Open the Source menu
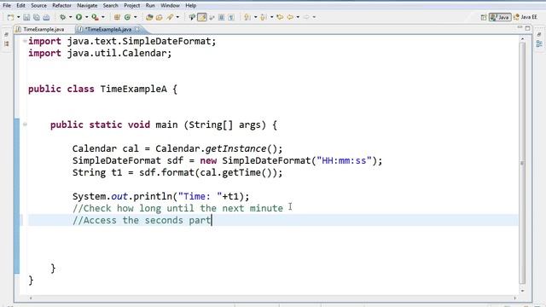This screenshot has height=307, width=546. 38,6
